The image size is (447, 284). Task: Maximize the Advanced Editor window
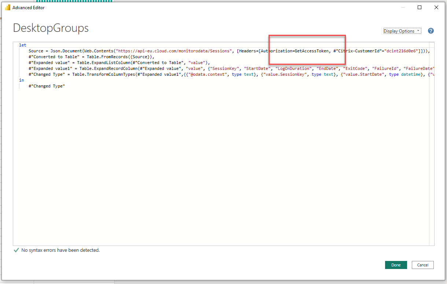click(x=420, y=7)
